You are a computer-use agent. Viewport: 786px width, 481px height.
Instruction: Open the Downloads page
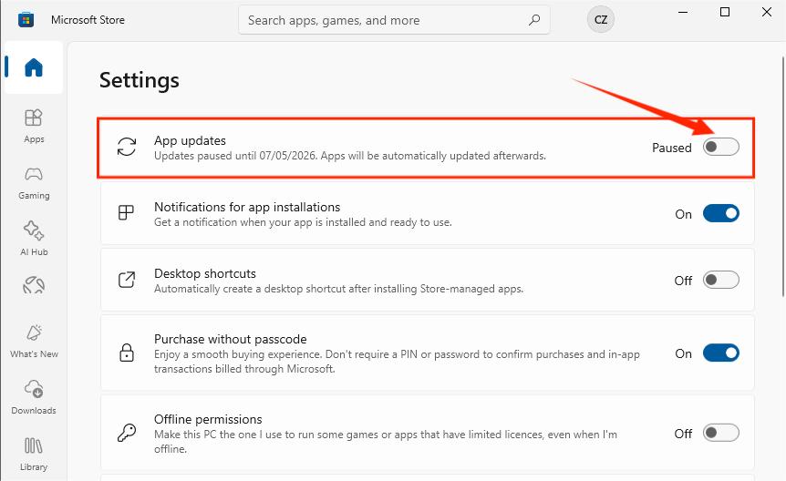click(x=34, y=397)
